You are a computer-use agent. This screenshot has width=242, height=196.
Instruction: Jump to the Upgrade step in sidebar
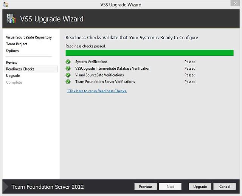pyautogui.click(x=13, y=76)
